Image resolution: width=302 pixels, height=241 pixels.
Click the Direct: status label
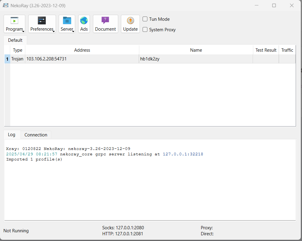[207, 234]
